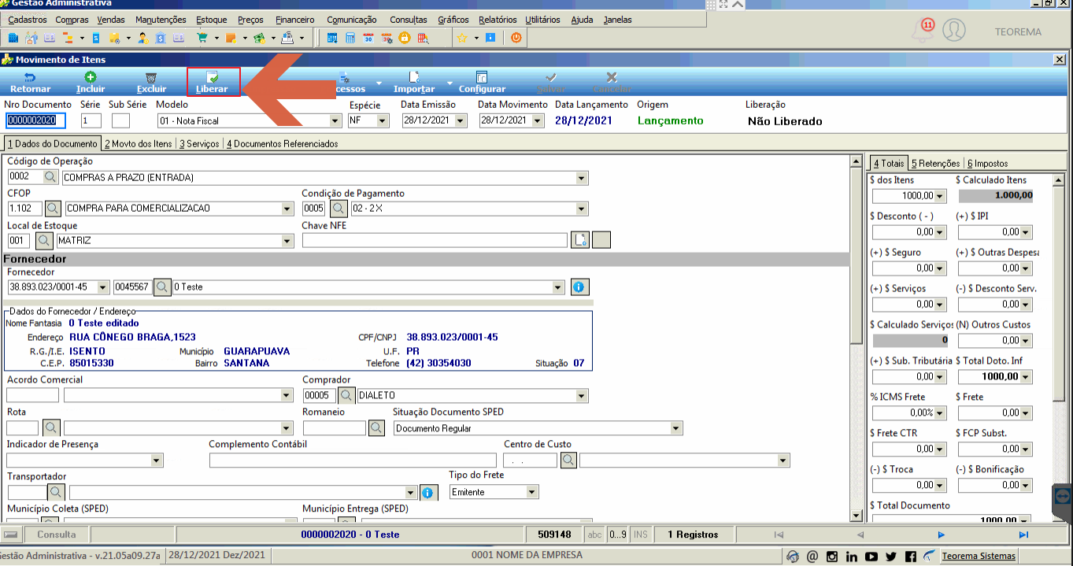Click the Liberar toolbar button
The height and width of the screenshot is (566, 1073).
[213, 82]
